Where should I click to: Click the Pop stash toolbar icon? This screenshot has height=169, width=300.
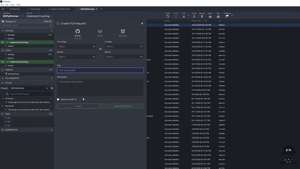218,17
